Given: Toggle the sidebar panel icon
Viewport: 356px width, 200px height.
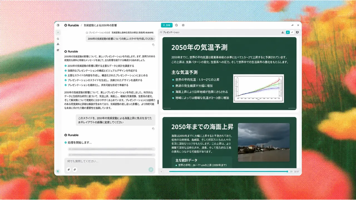Looking at the screenshot, I should click(x=58, y=25).
